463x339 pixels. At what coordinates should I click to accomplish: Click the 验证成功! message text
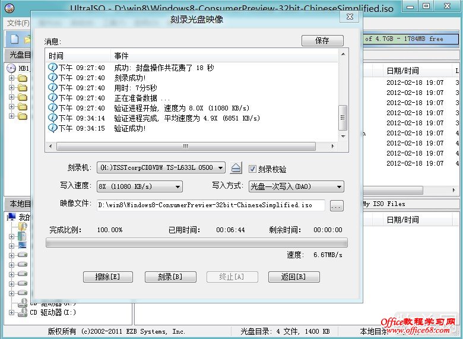coord(130,128)
